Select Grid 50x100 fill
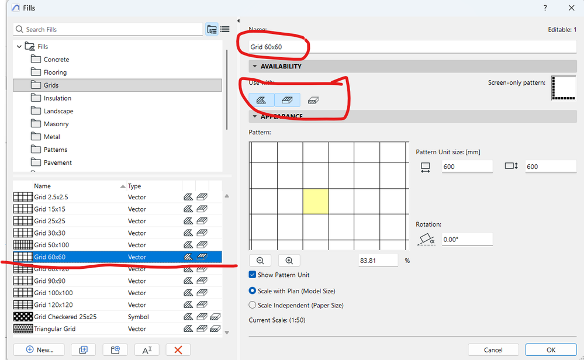Viewport: 584px width, 360px height. 118,245
